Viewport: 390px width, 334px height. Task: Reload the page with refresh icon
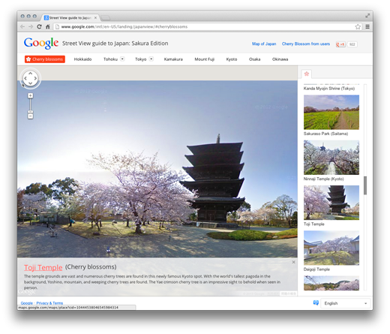[39, 27]
